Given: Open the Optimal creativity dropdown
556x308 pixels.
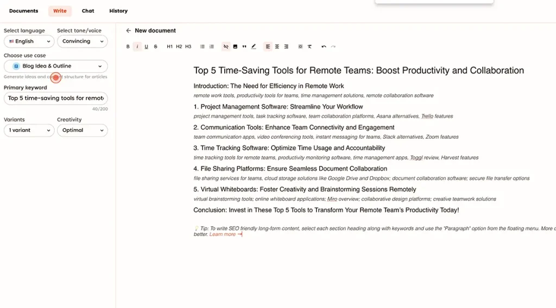Looking at the screenshot, I should point(83,130).
